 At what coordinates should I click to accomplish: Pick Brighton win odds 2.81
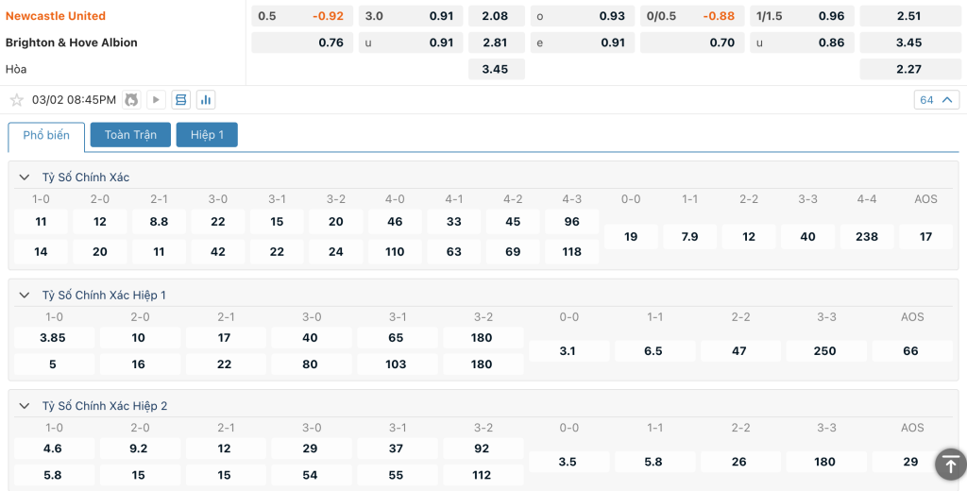click(x=497, y=42)
